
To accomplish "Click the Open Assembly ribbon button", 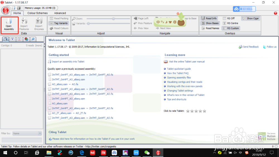I will coord(9,24).
